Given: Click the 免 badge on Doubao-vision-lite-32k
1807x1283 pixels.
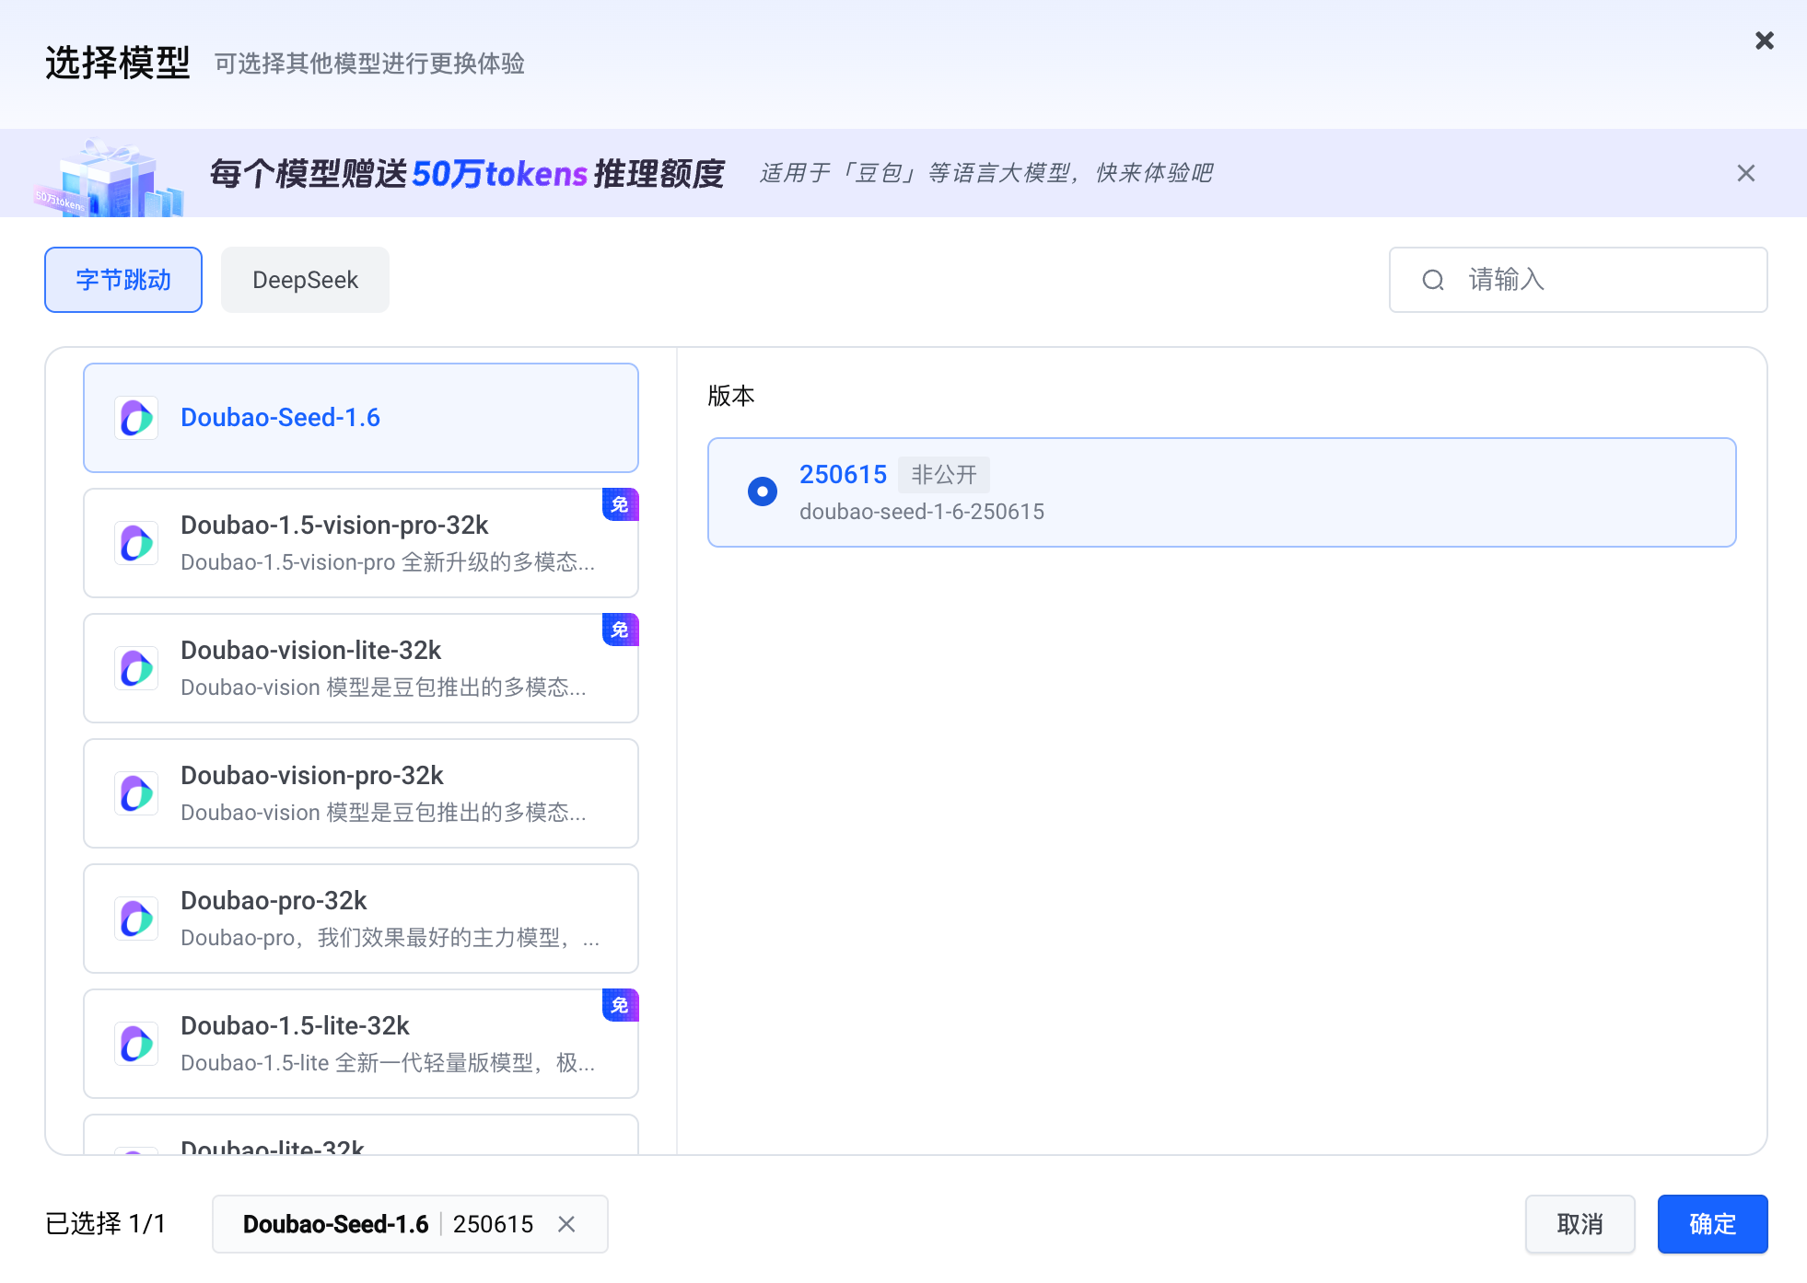Looking at the screenshot, I should pyautogui.click(x=621, y=630).
